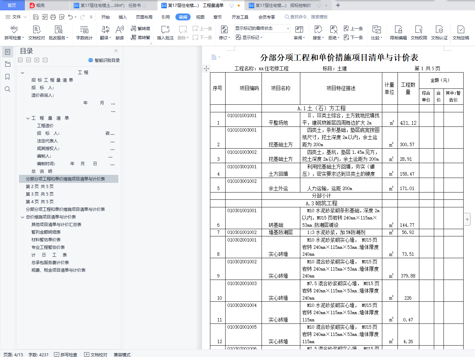
Task: Insert a comment (插入批注)
Action: point(165,33)
